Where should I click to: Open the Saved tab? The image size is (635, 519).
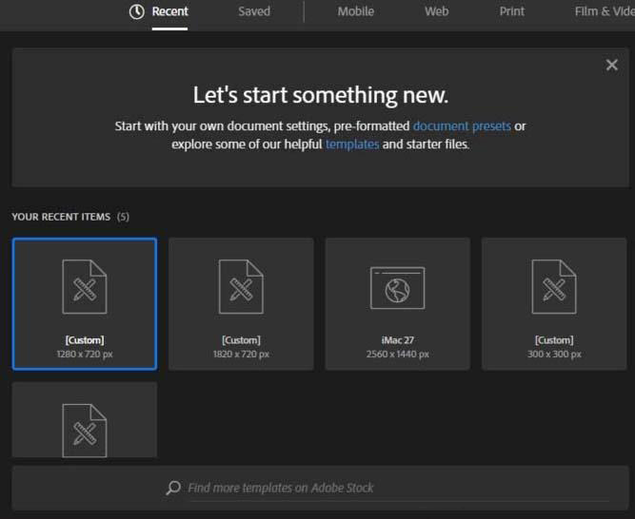click(x=254, y=11)
